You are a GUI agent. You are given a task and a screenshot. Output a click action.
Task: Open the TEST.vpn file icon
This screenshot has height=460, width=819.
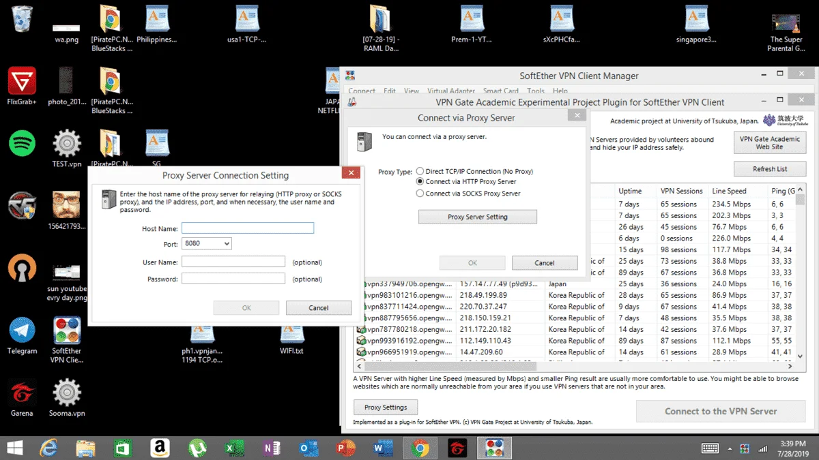66,149
